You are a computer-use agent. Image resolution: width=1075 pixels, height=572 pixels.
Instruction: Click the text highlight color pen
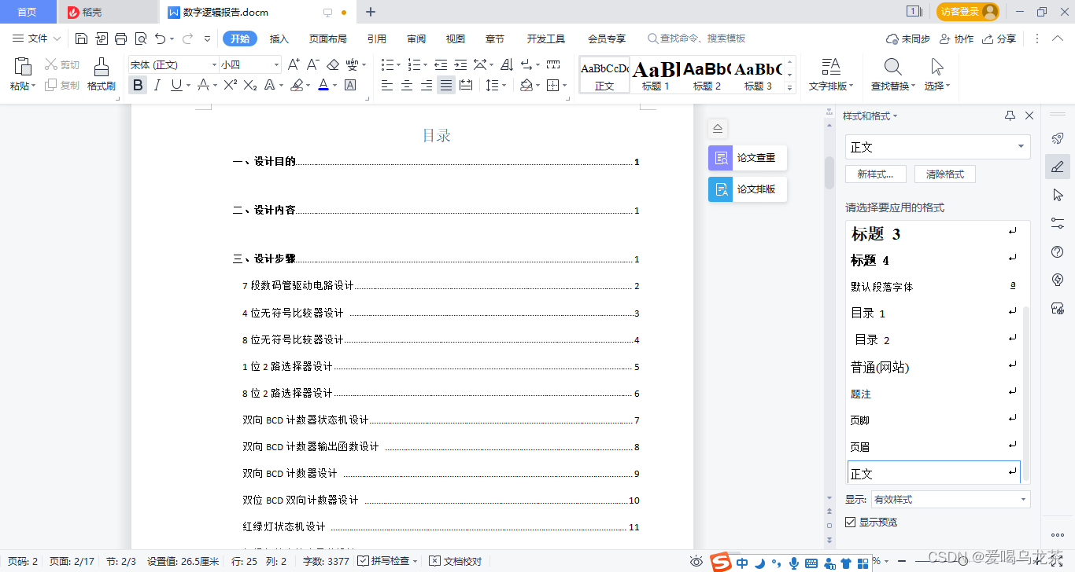(297, 85)
